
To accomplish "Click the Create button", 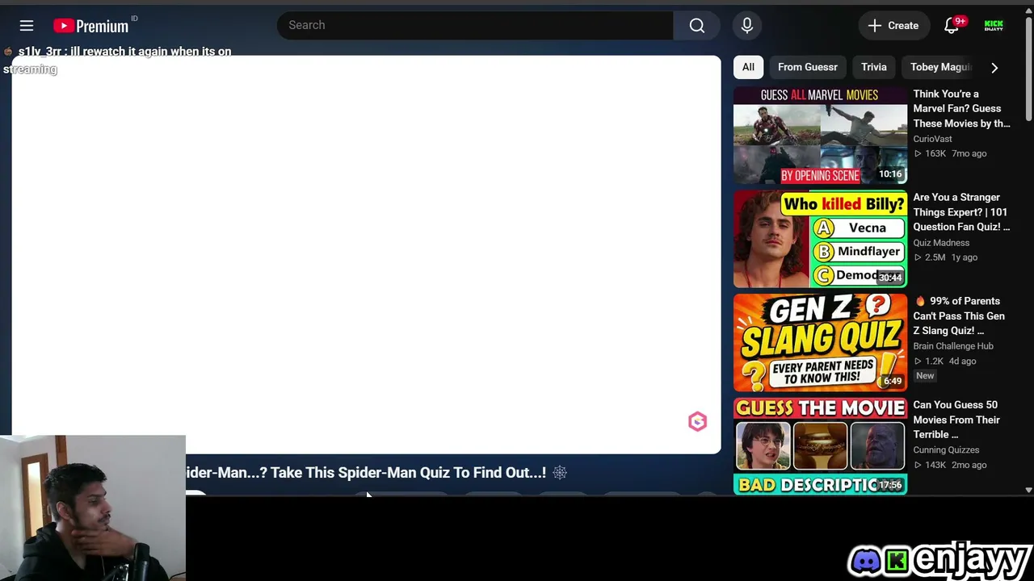I will (893, 26).
